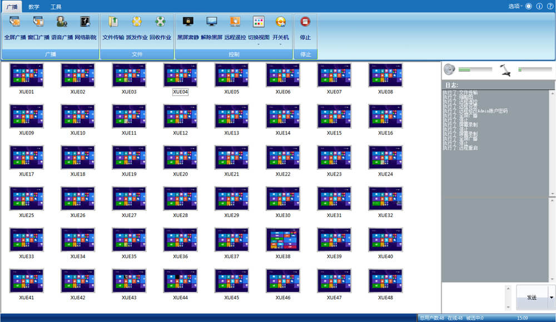Click the message box scroll up arrow
The image size is (556, 322).
(508, 289)
